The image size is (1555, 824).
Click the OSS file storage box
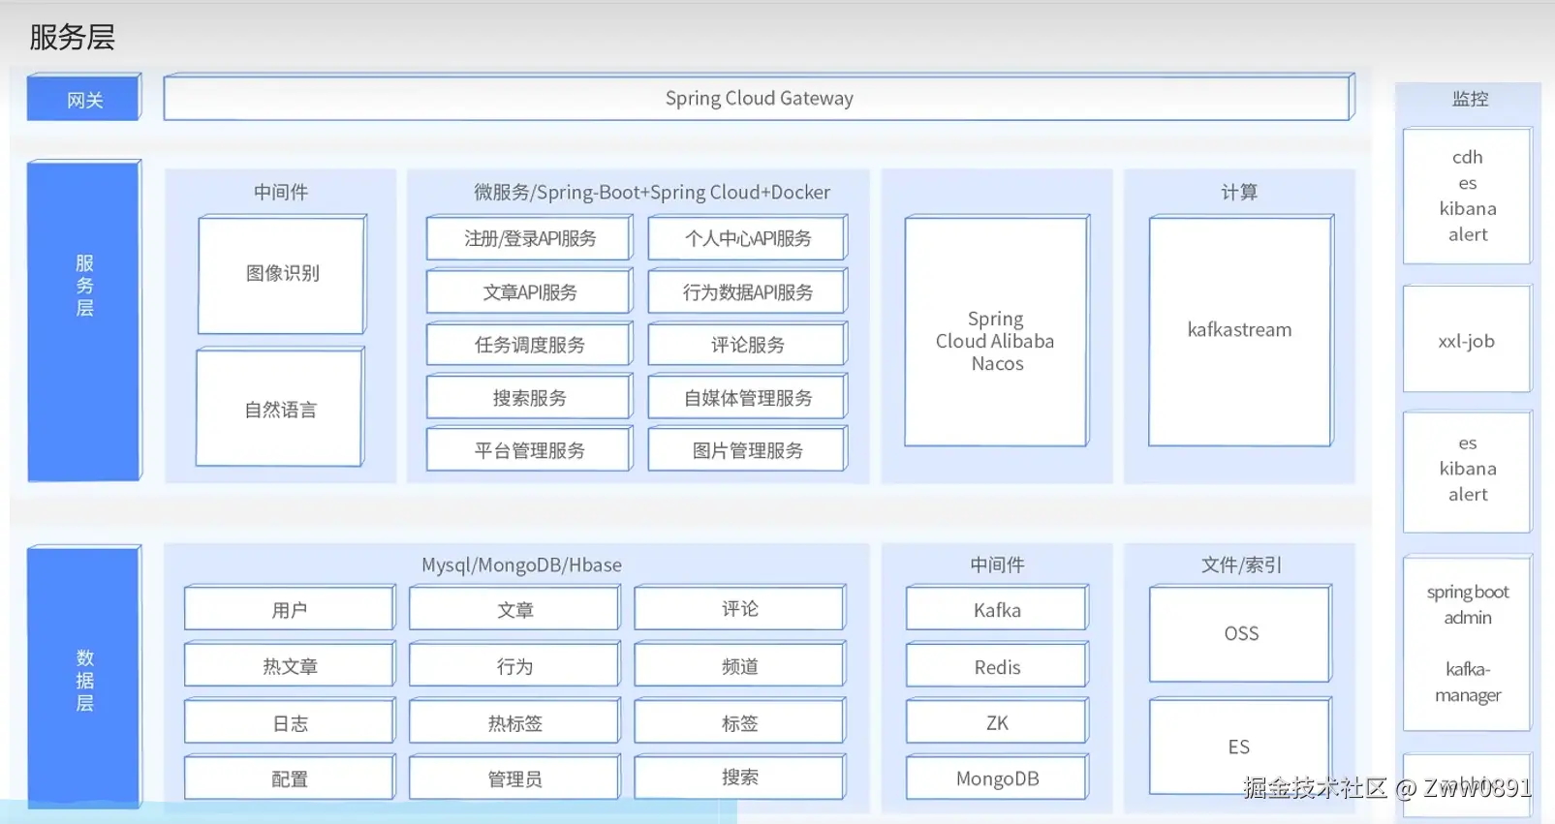tap(1240, 633)
